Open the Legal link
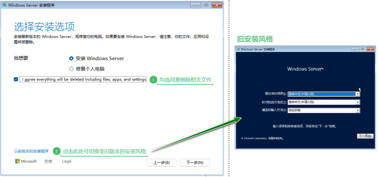The width and height of the screenshot is (378, 177). point(67,161)
